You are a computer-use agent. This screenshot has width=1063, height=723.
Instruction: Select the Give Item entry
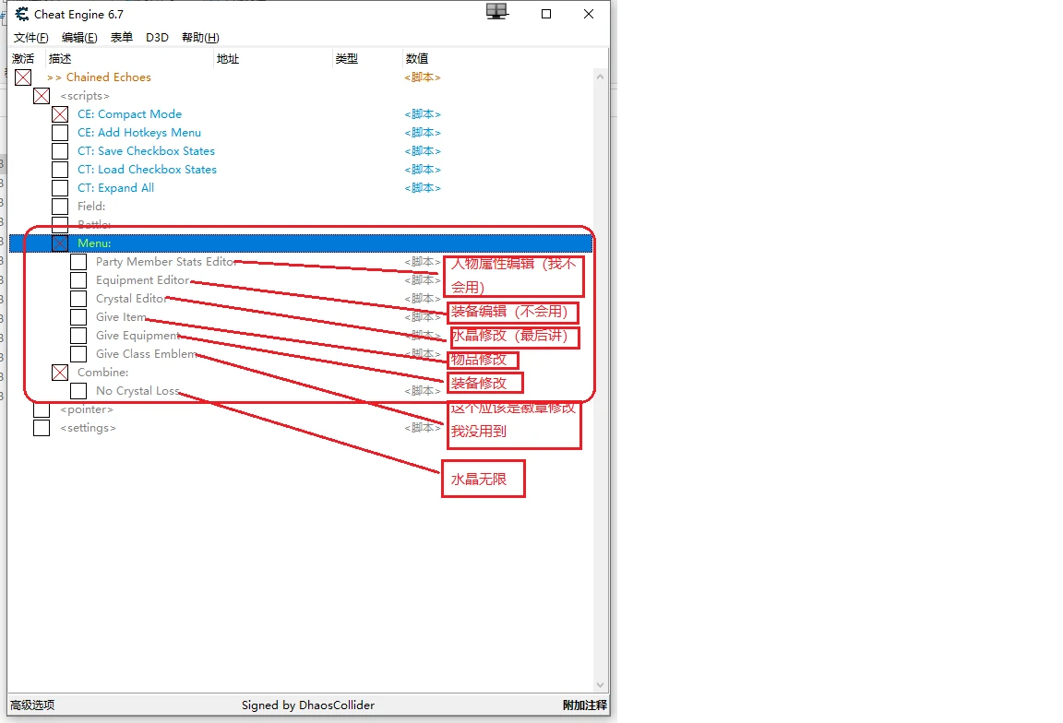click(121, 317)
